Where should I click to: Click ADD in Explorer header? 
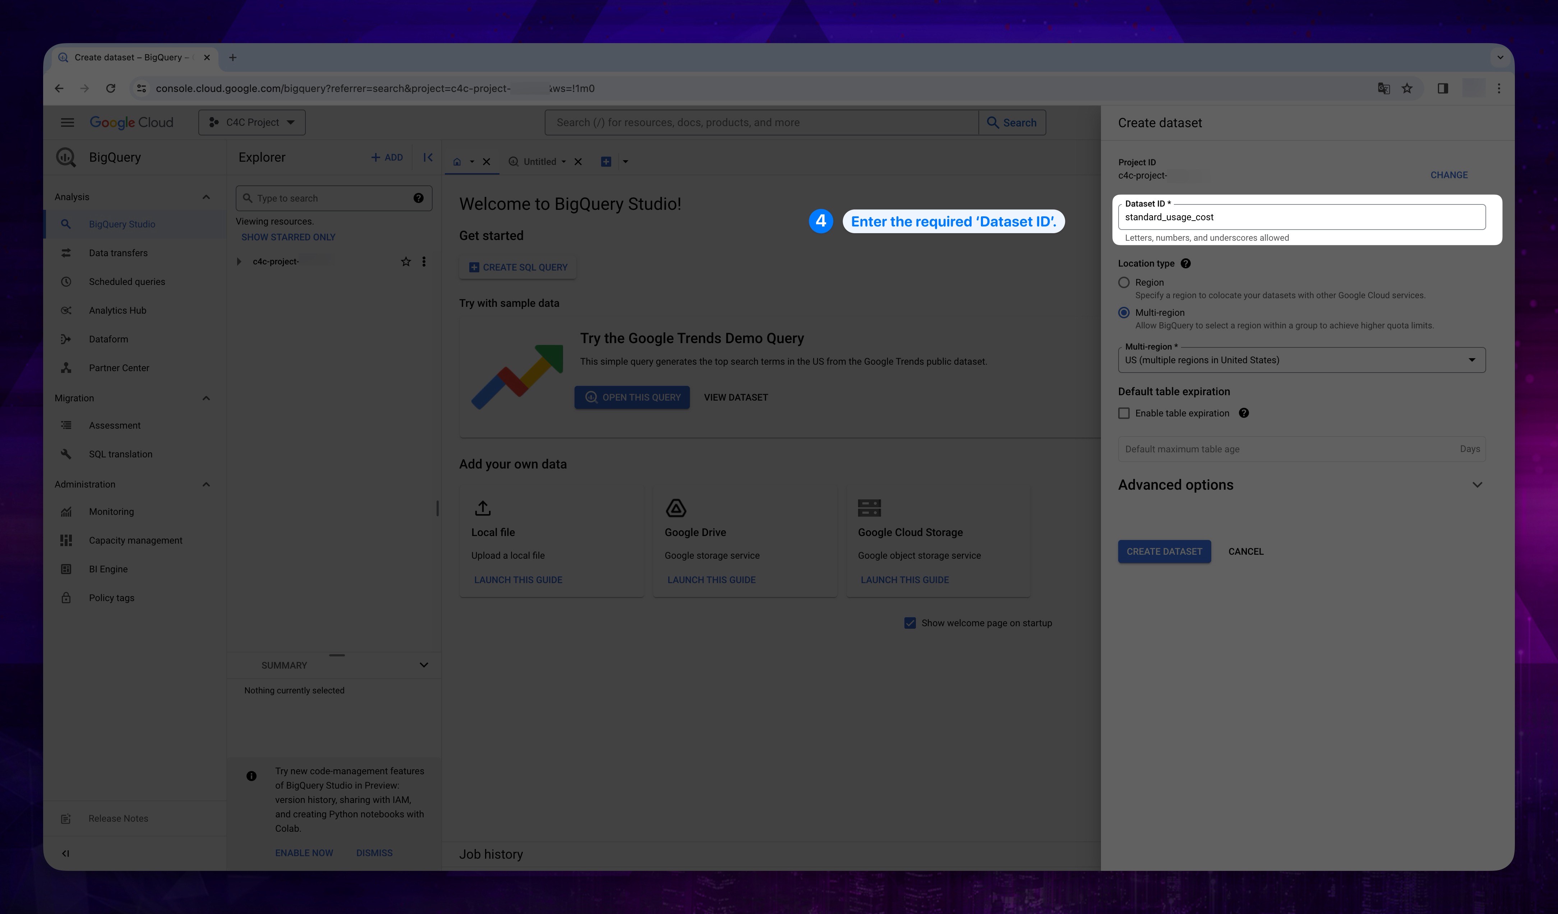point(387,158)
